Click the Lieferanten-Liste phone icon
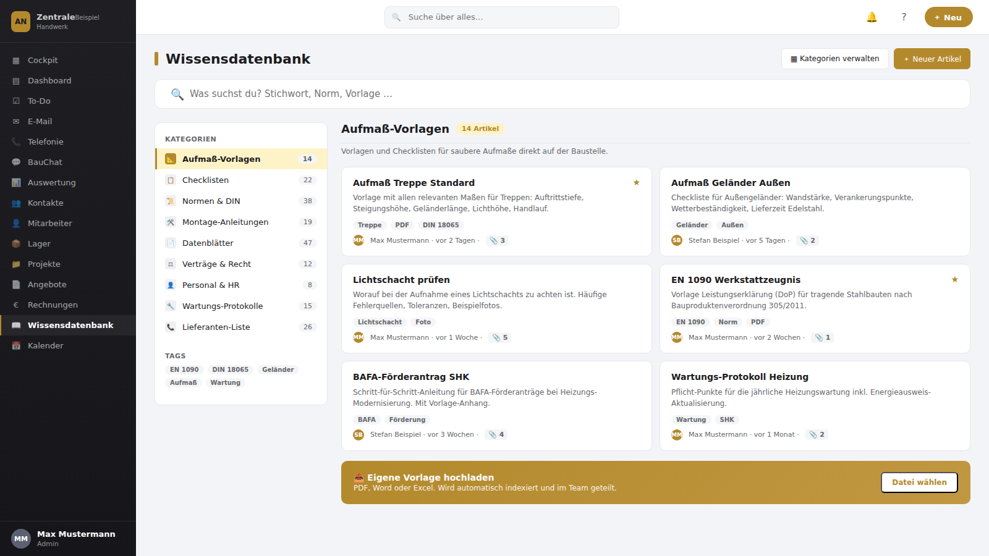Image resolution: width=989 pixels, height=556 pixels. coord(171,327)
